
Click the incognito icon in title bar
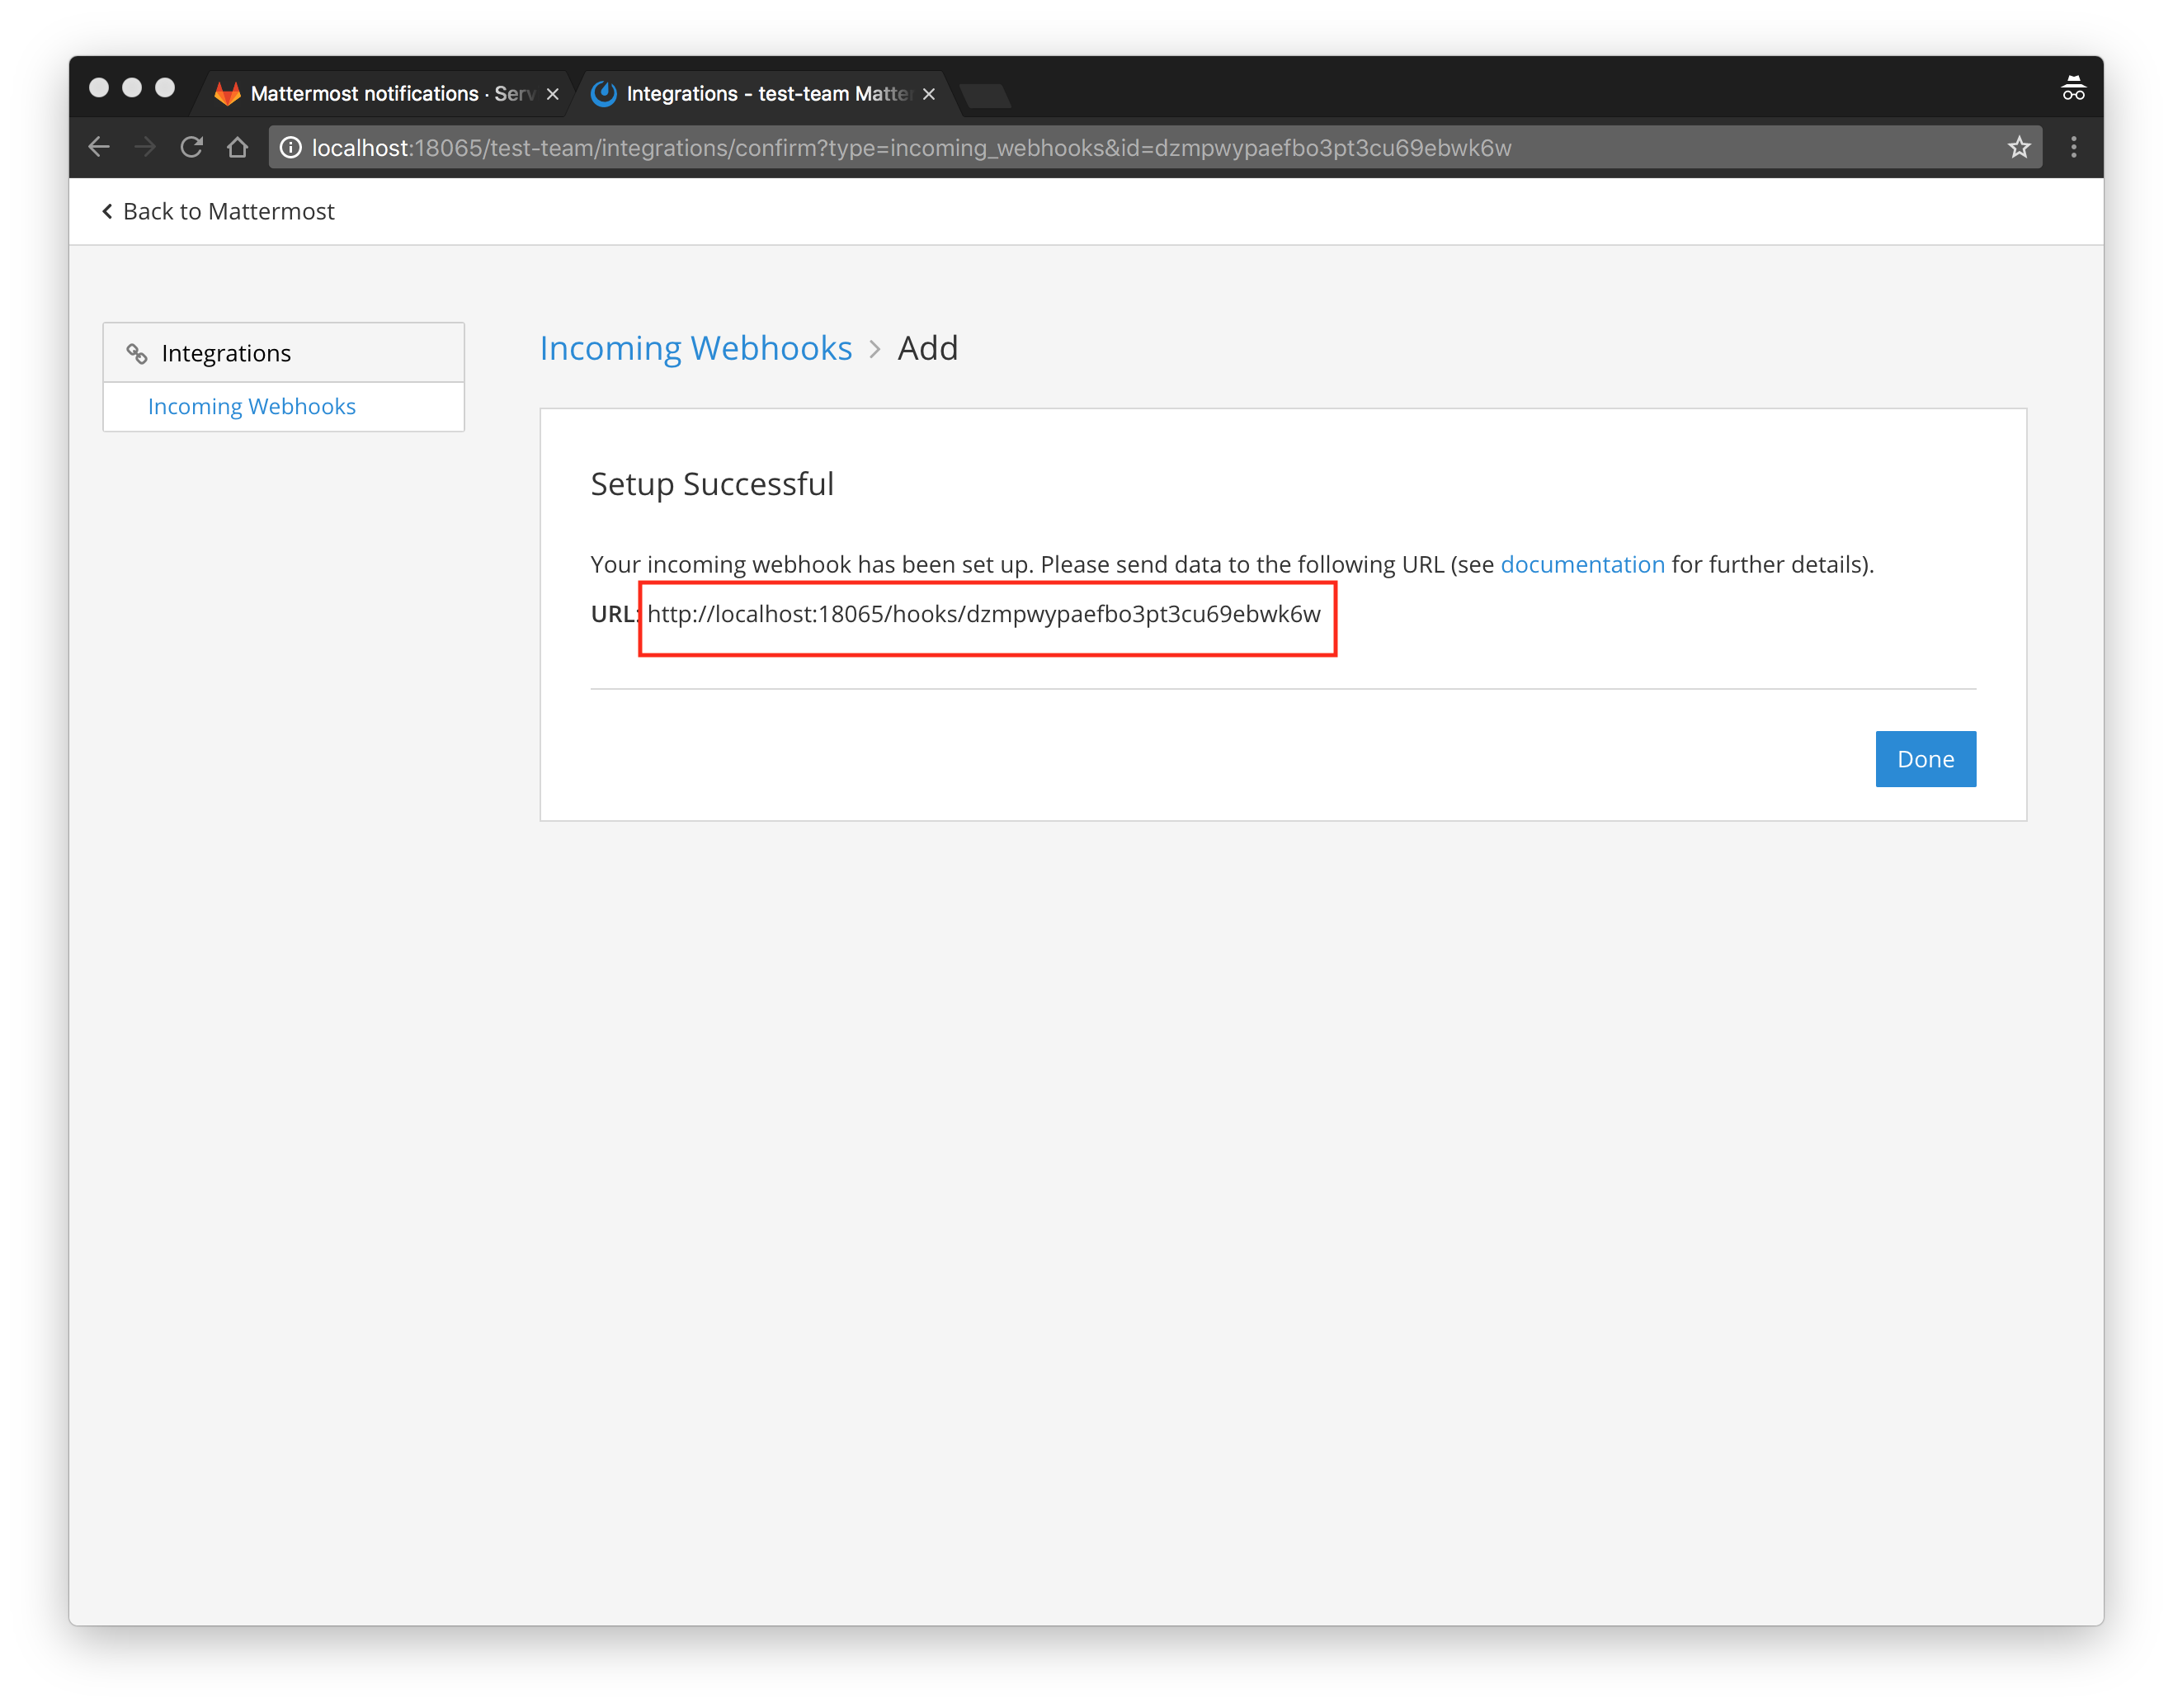click(x=2073, y=90)
